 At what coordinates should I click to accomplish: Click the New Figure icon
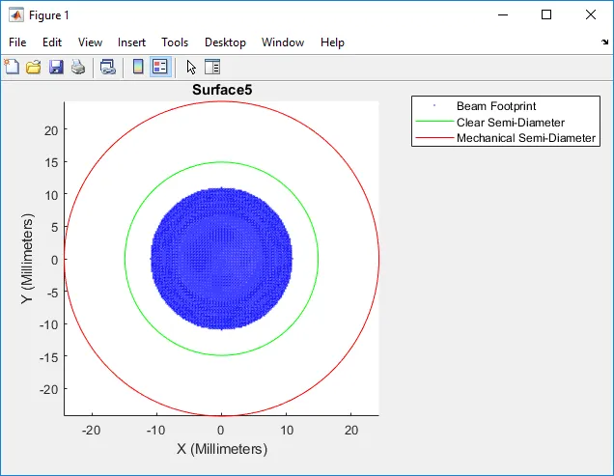[12, 67]
